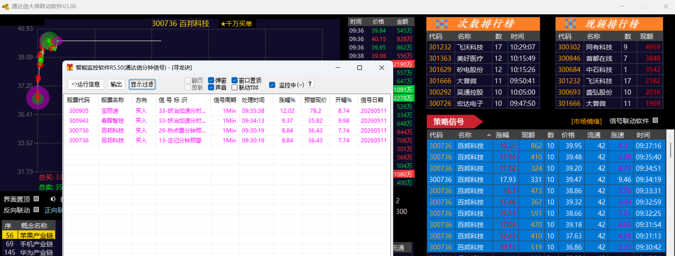Enable the 界面置顶 checkbox
675x256 pixels.
pos(36,198)
